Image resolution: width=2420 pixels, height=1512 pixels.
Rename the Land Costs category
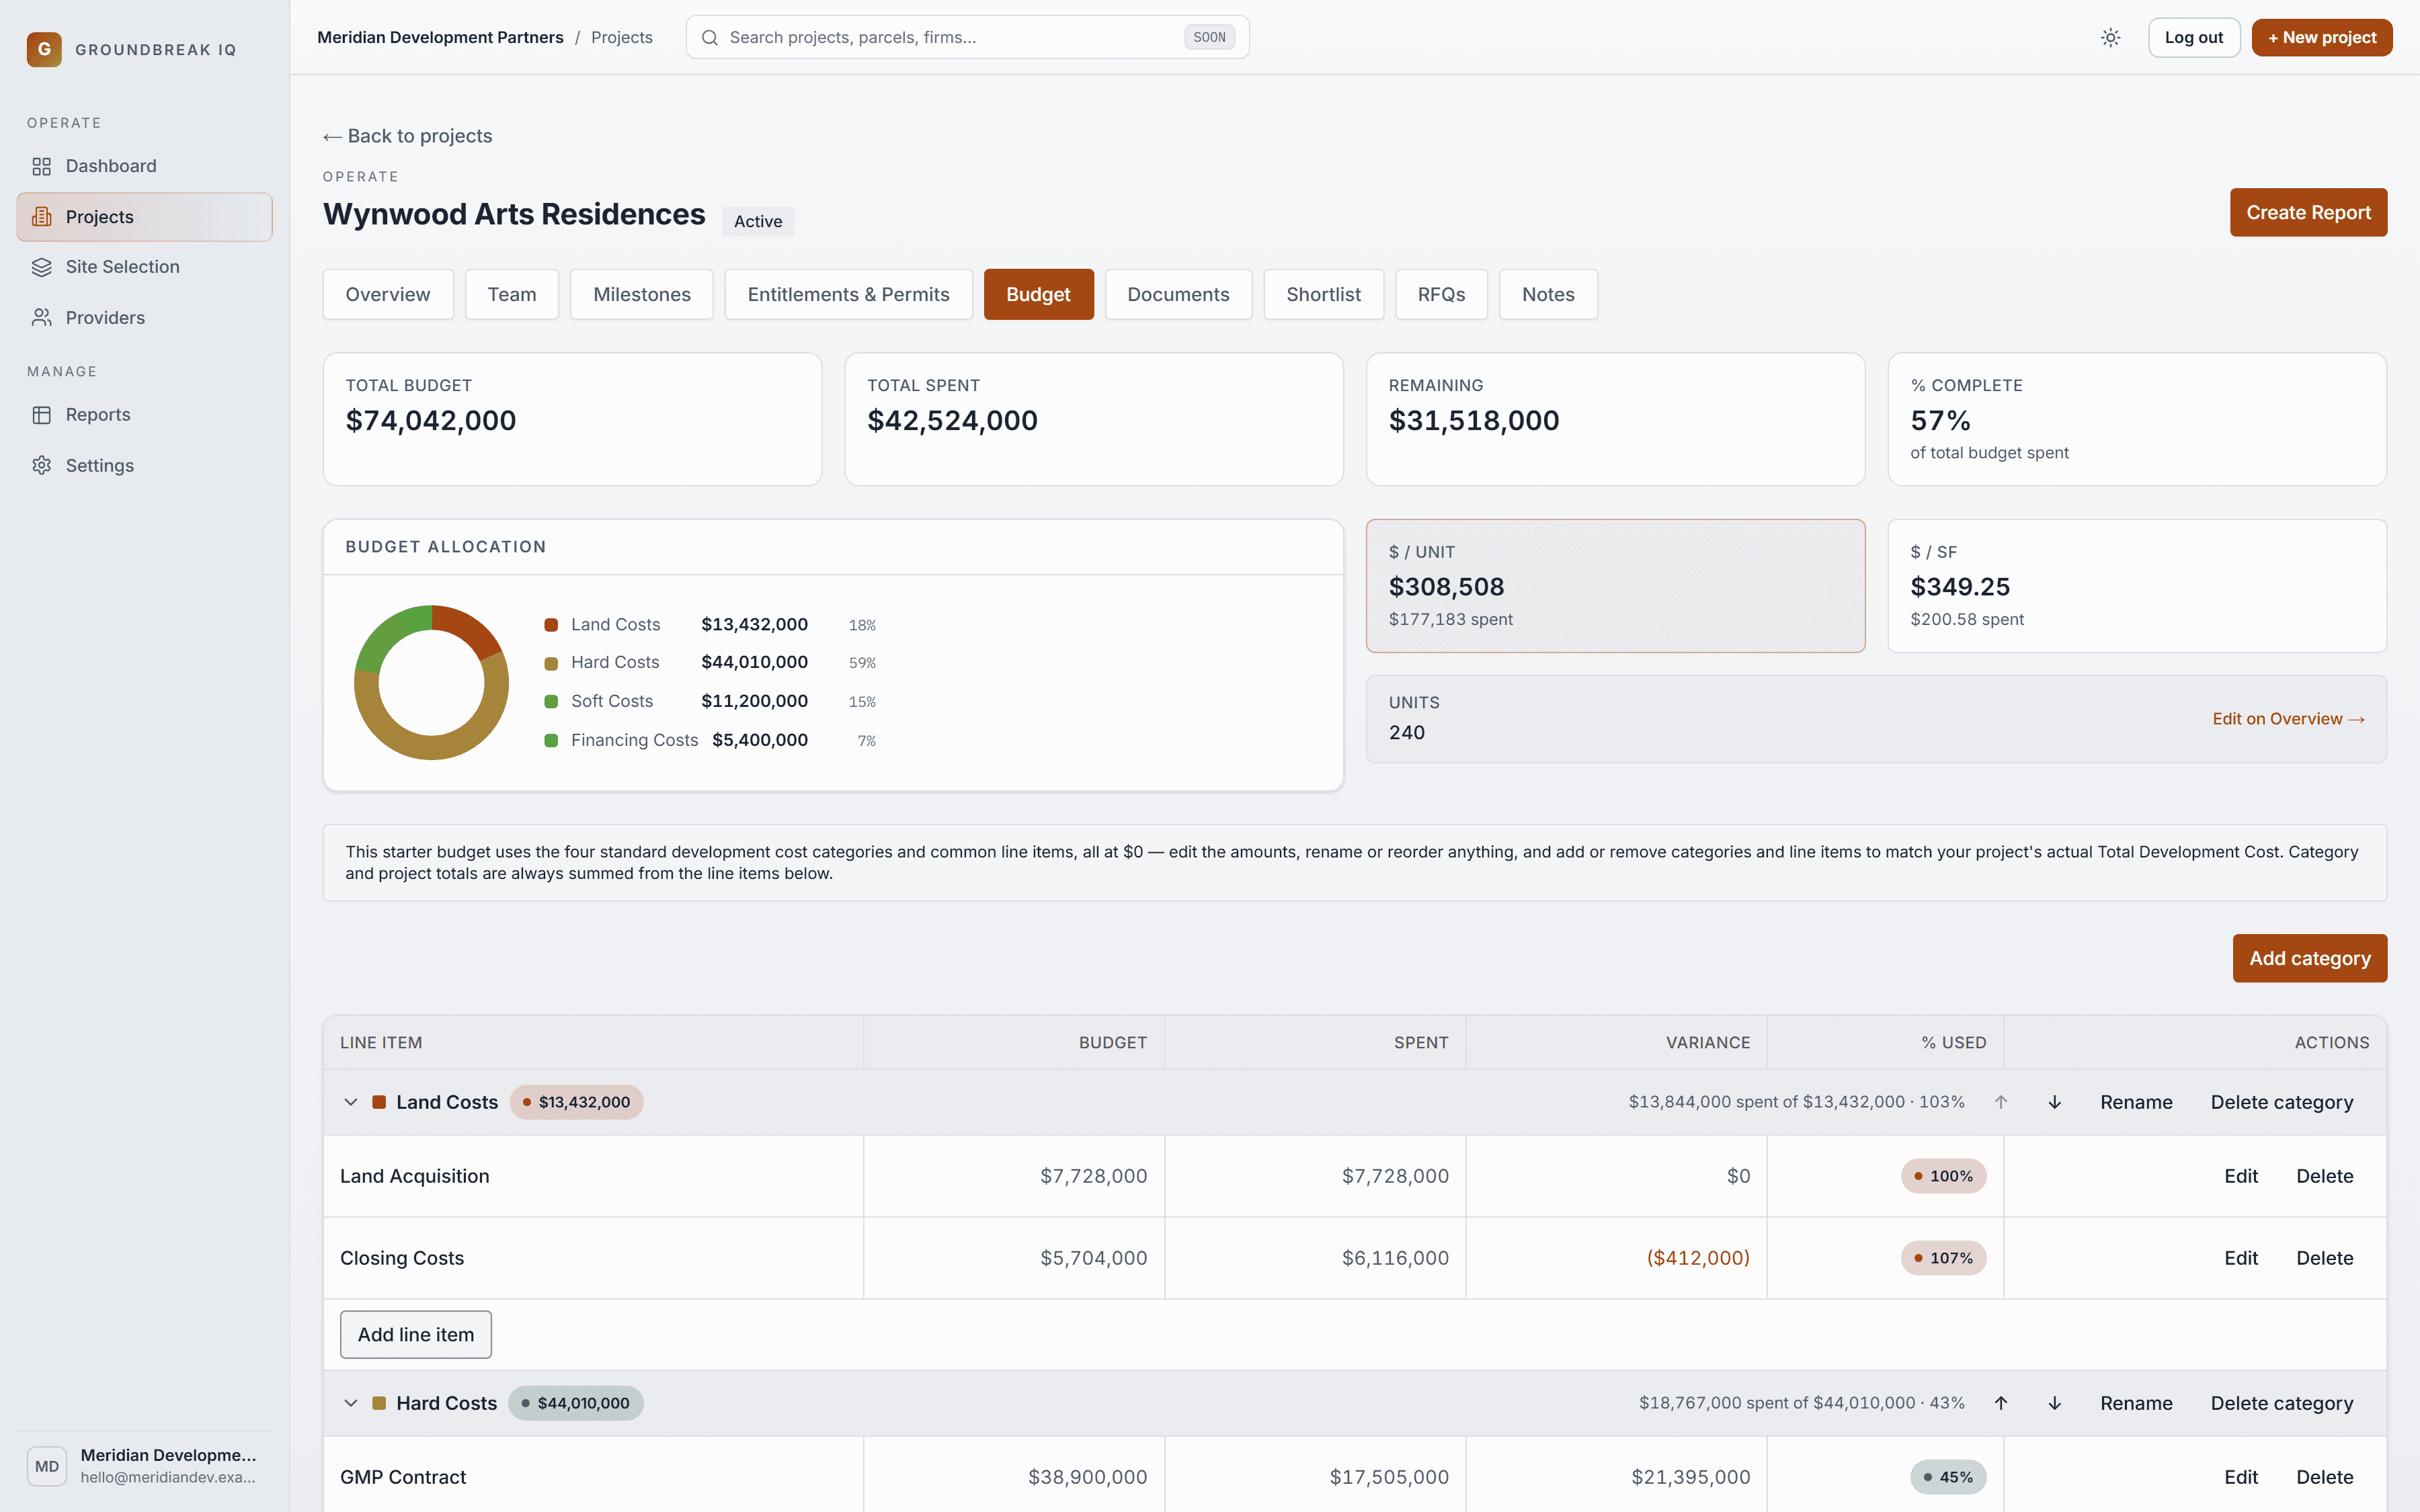2136,1102
